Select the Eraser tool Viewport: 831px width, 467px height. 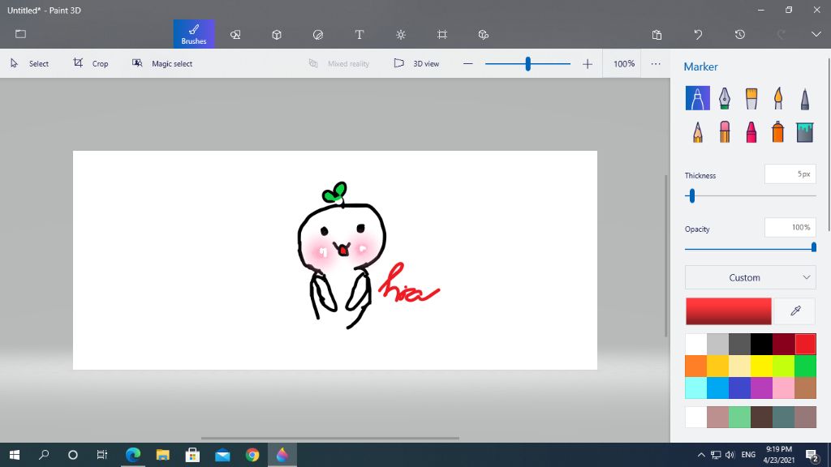725,132
